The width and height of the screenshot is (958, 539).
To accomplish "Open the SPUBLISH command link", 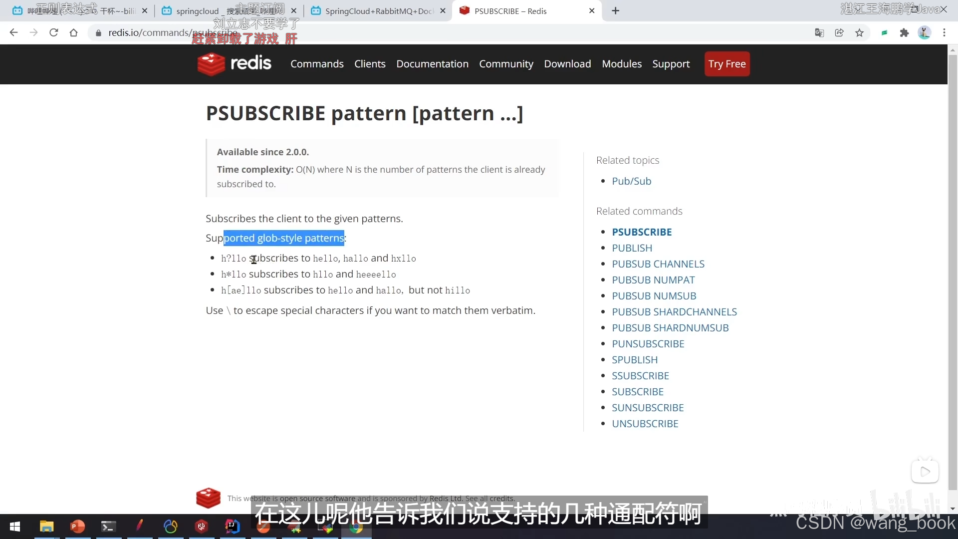I will coord(635,360).
